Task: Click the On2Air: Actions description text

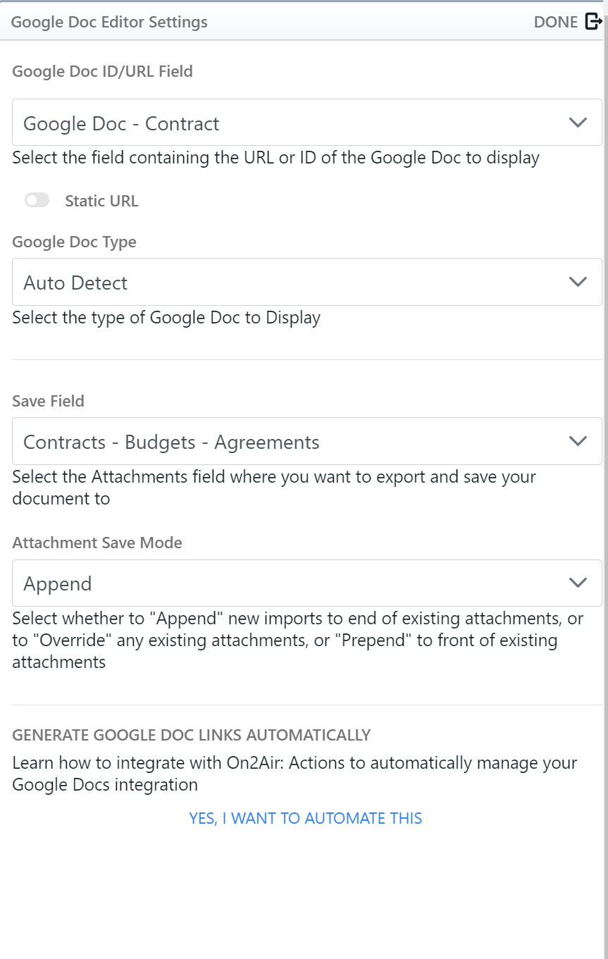Action: (294, 773)
